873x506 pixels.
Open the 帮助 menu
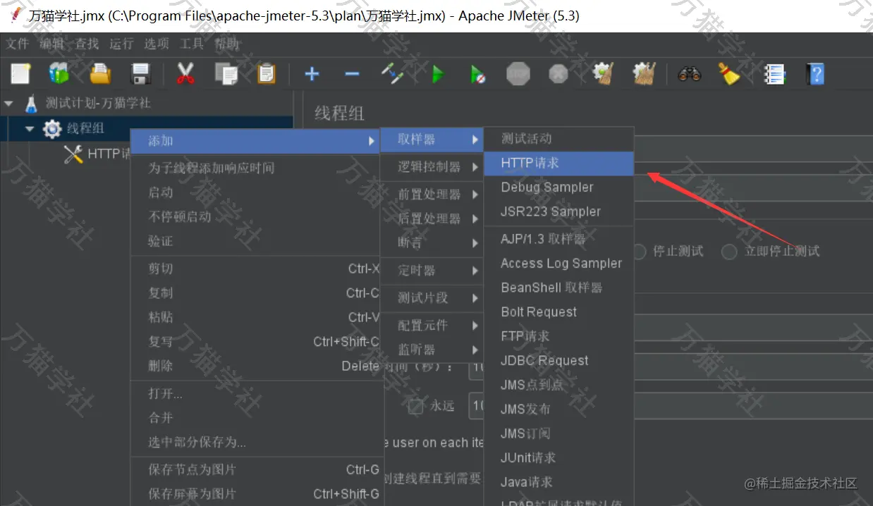point(226,44)
